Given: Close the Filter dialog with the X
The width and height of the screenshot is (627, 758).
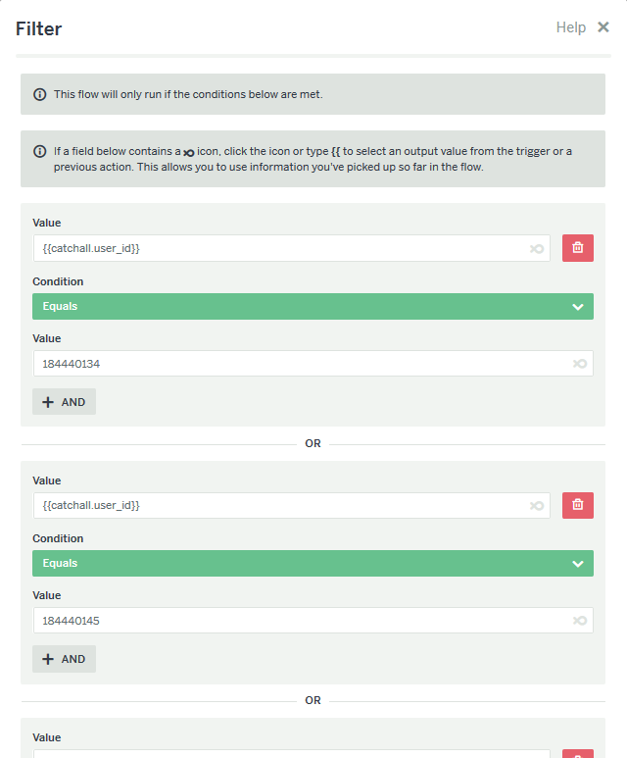Looking at the screenshot, I should (603, 27).
